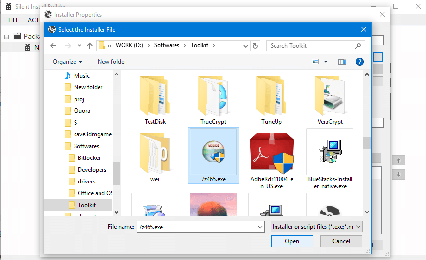426x260 pixels.
Task: Click the Cancel button
Action: pos(341,241)
